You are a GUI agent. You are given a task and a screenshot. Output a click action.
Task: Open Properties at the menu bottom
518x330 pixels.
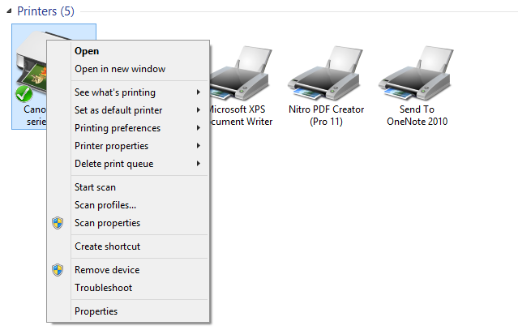click(96, 311)
